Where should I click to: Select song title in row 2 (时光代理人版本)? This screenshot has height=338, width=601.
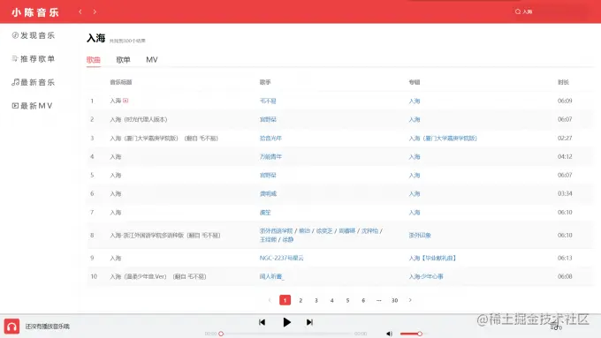click(139, 119)
